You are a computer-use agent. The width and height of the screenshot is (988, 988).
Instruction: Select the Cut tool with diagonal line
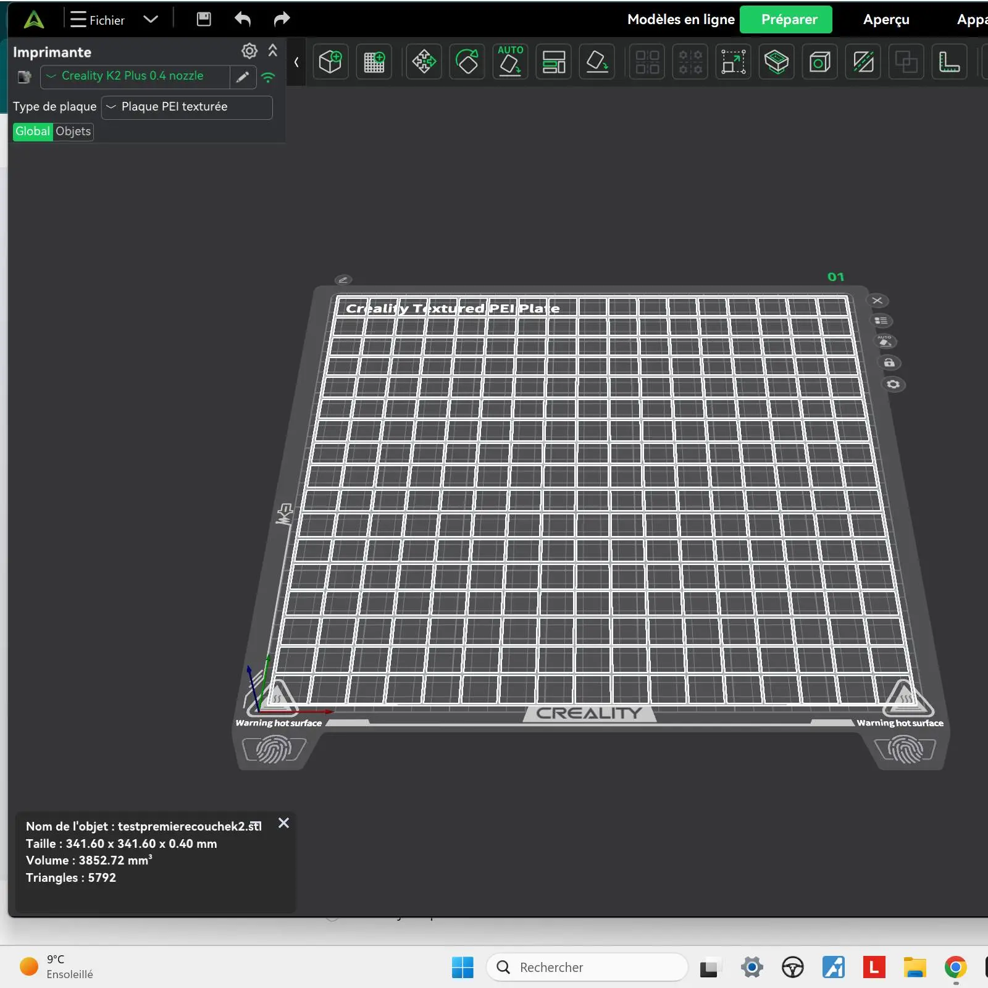(x=863, y=62)
